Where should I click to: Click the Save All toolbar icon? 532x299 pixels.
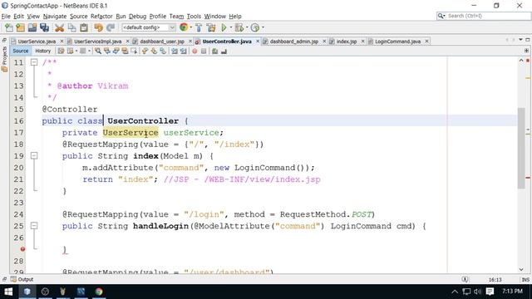click(44, 27)
